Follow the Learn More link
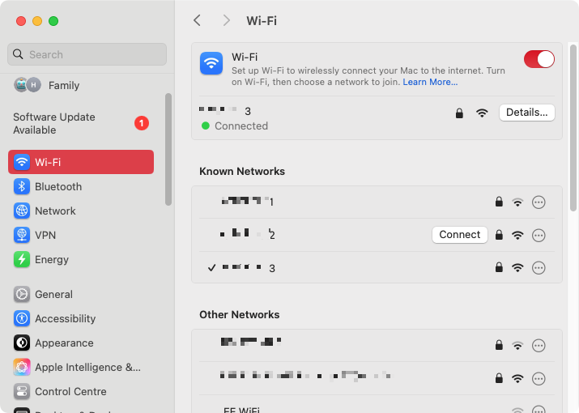The width and height of the screenshot is (579, 413). click(430, 82)
